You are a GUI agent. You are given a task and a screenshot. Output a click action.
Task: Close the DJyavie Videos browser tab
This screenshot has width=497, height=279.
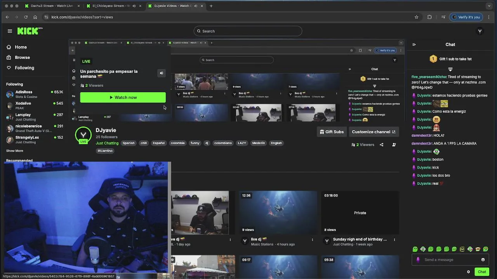202,6
